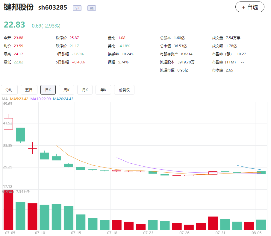Click the 5日涨幅 value +0.40%
This screenshot has width=271, height=236.
78,62
